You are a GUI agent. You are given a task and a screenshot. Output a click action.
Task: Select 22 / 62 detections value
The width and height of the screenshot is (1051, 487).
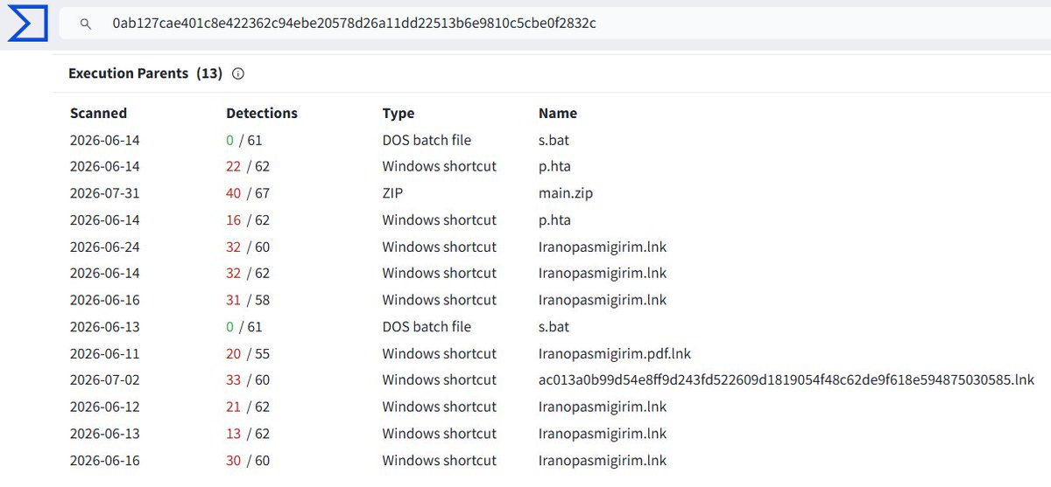(x=248, y=166)
